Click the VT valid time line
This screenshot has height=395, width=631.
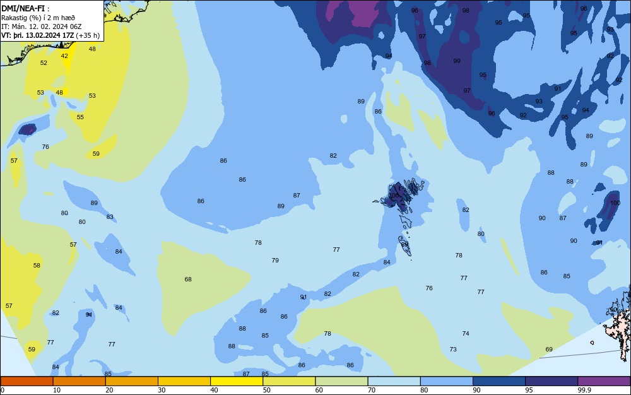[50, 35]
